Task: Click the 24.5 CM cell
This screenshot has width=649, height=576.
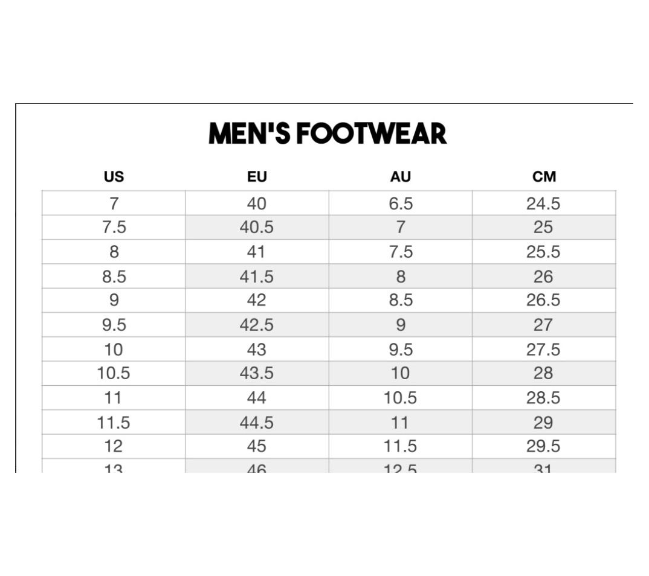Action: click(543, 203)
